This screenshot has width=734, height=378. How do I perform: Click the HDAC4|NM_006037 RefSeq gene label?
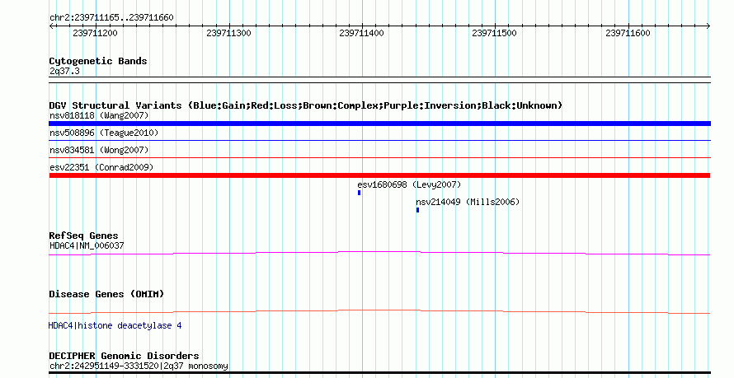click(87, 245)
